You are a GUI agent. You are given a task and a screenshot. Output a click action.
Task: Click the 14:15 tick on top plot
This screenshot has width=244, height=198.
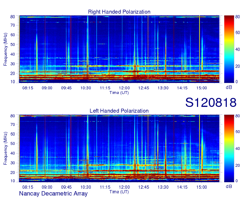[182, 88]
